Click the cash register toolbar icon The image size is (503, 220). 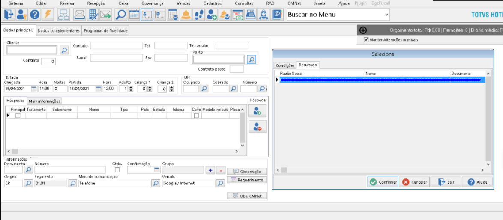(251, 15)
